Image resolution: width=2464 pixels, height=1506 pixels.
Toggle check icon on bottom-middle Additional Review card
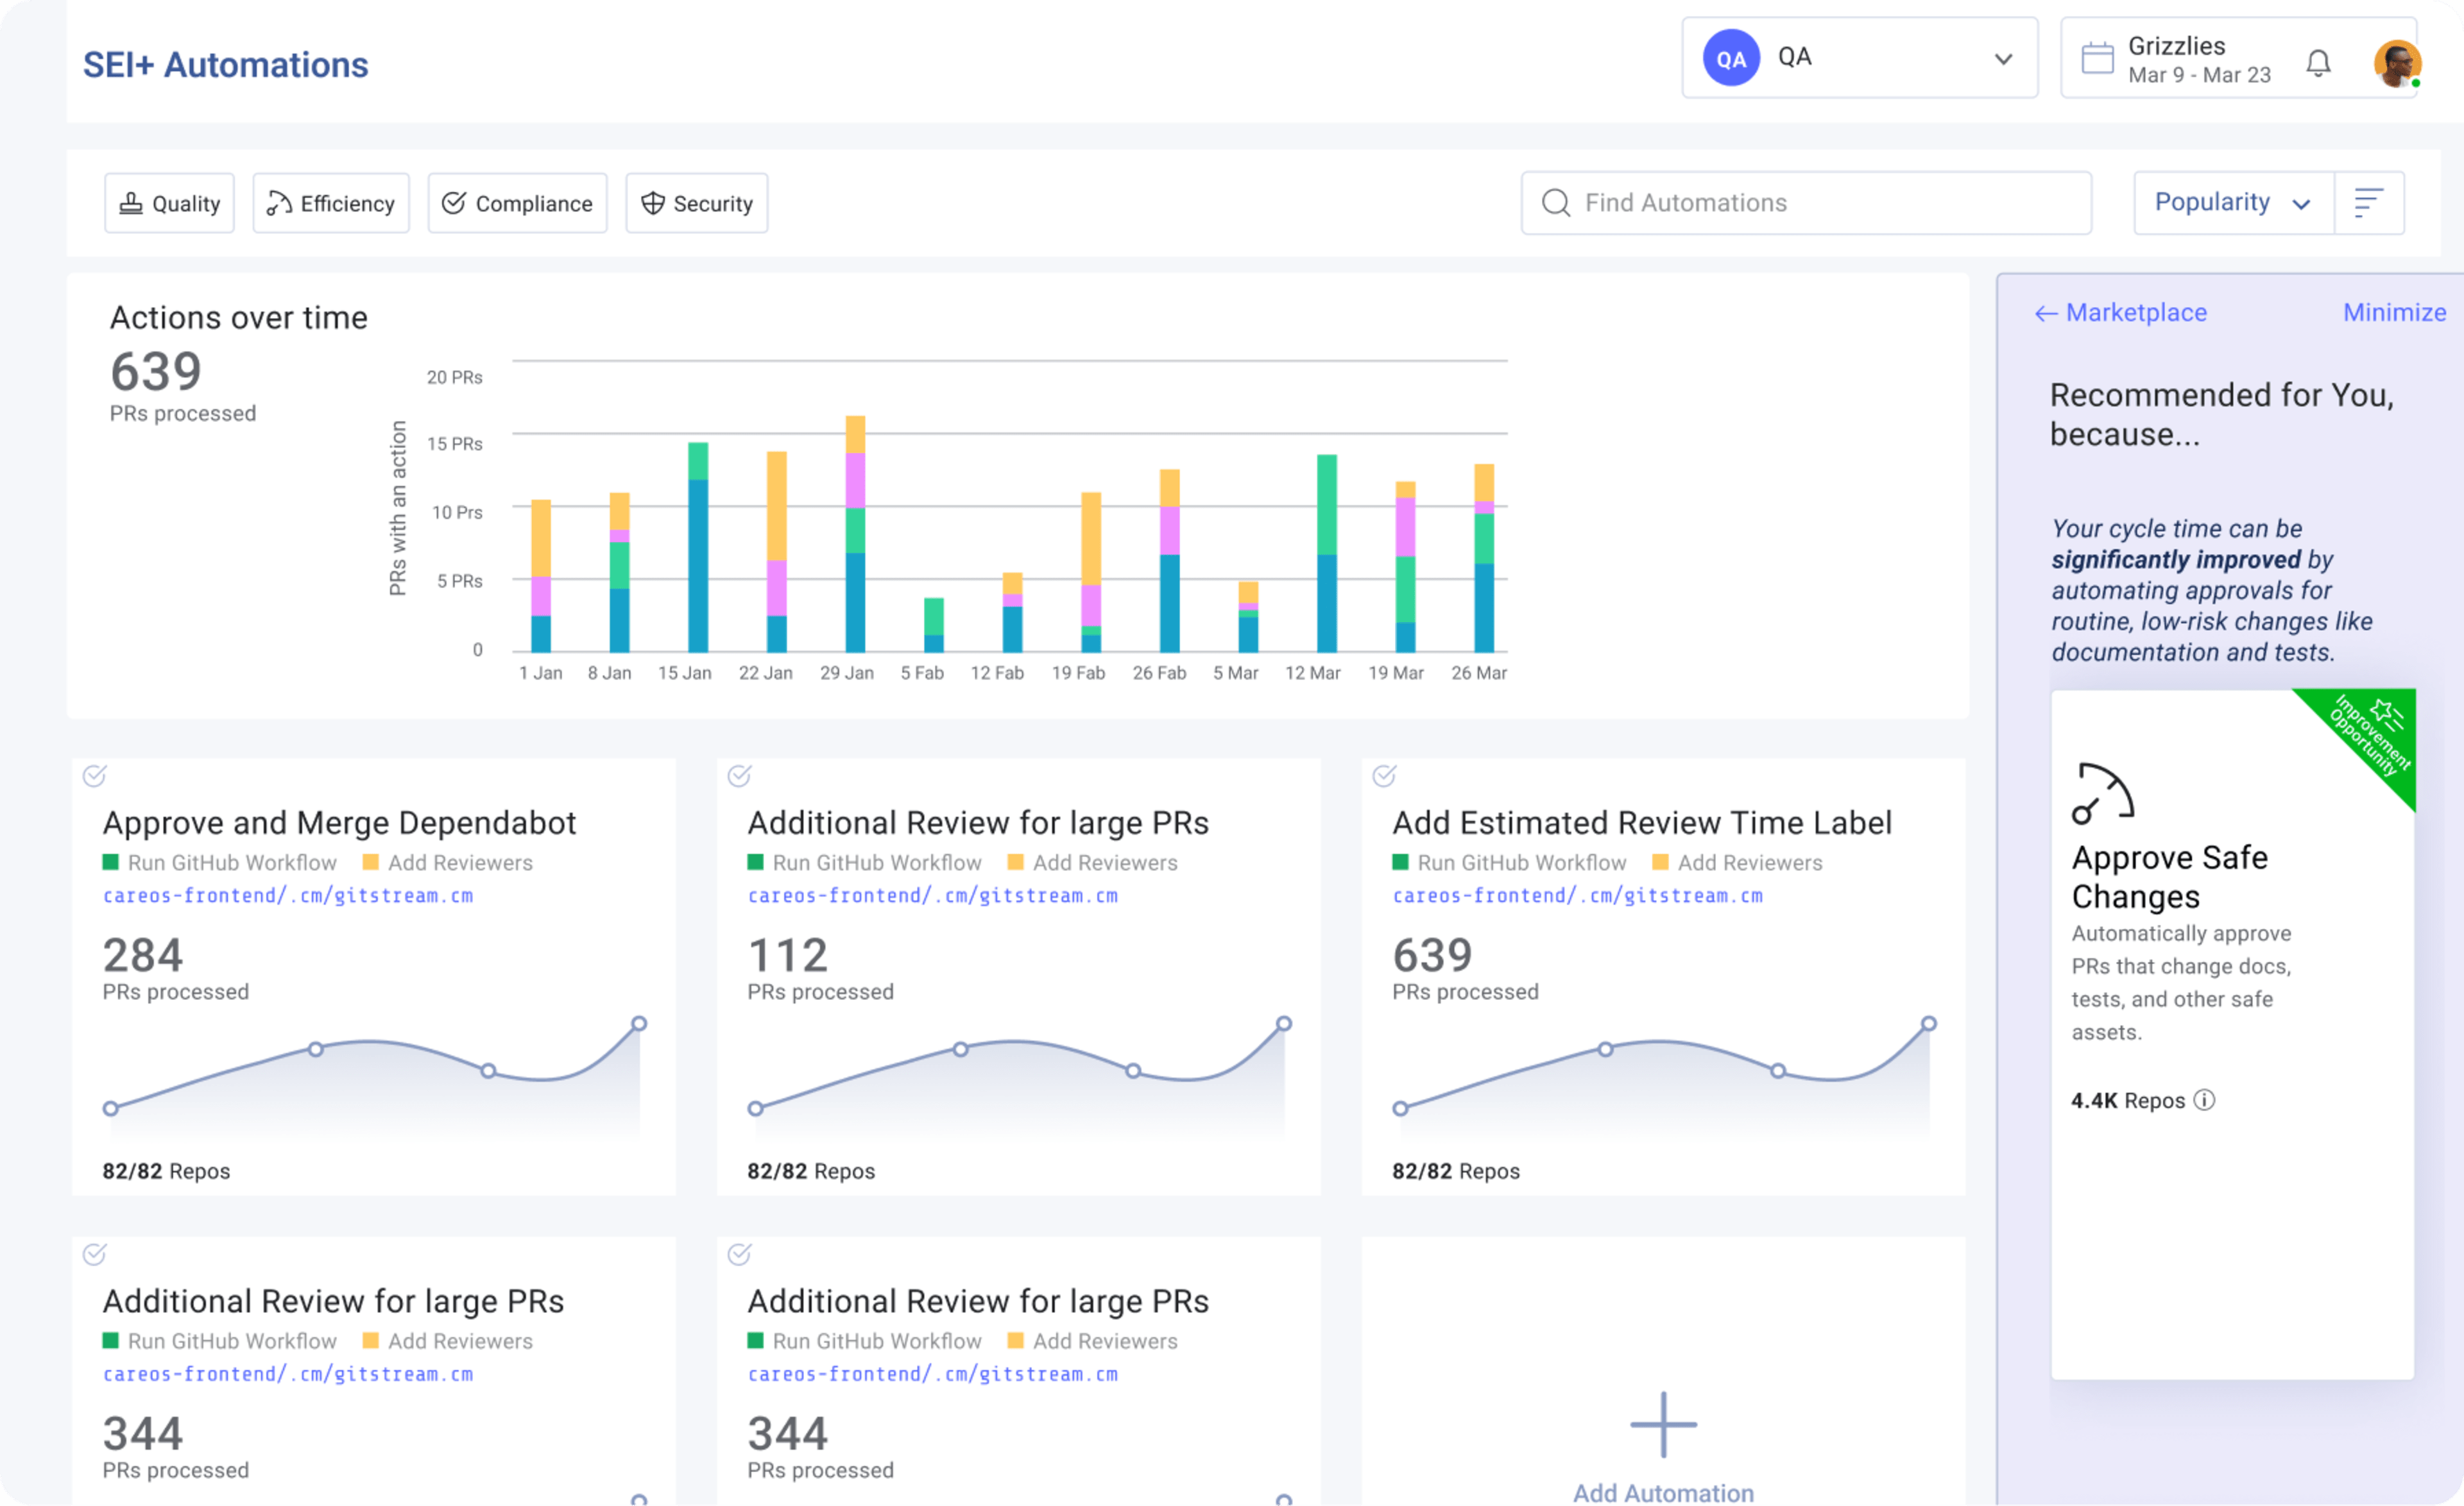(x=739, y=1254)
